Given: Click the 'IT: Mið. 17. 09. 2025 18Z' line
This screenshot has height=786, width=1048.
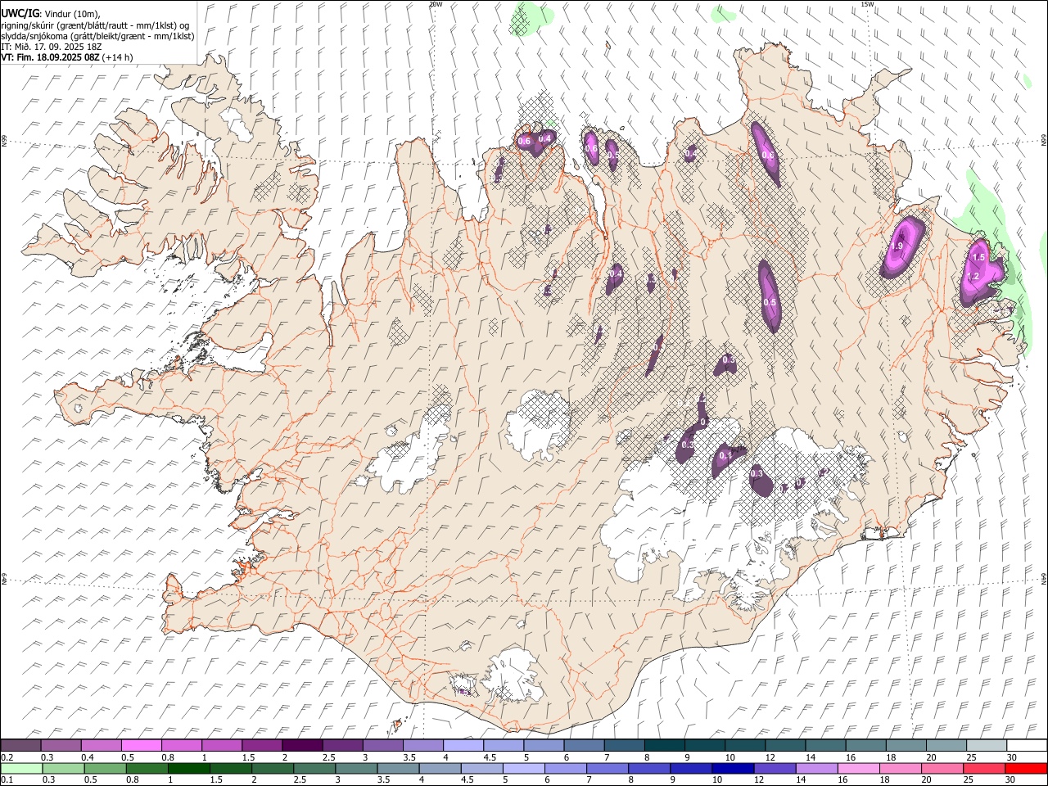Looking at the screenshot, I should coord(51,47).
